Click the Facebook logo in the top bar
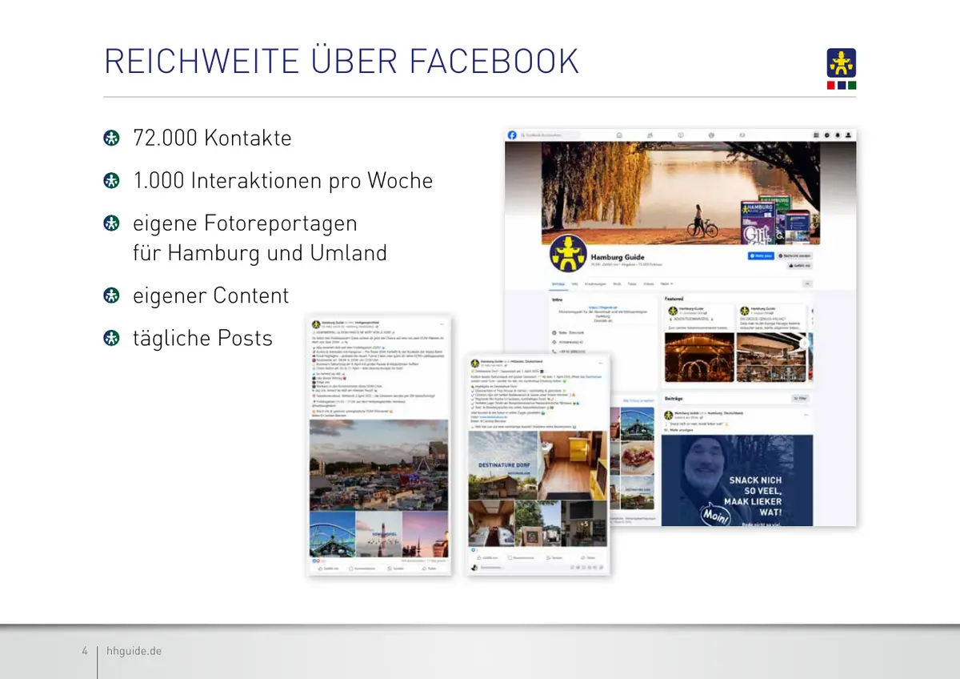The image size is (960, 679). tap(512, 135)
